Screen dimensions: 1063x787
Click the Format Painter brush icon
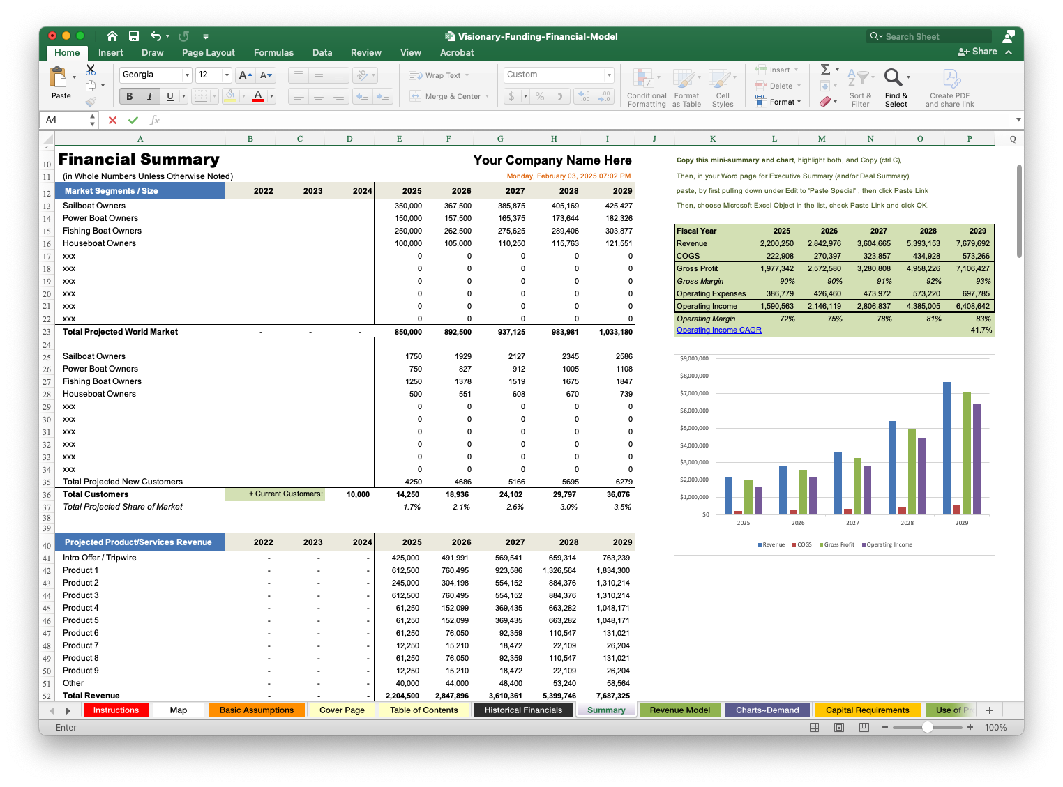tap(91, 102)
